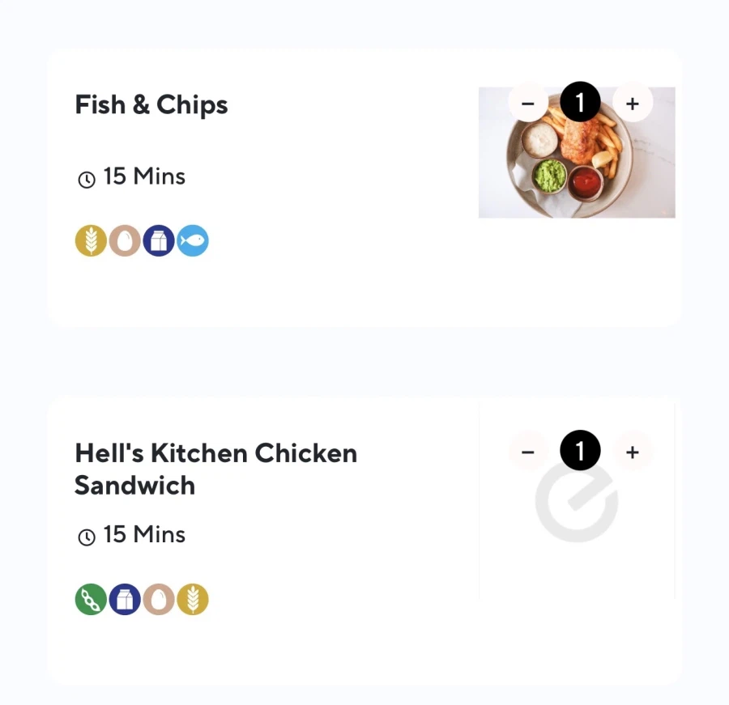729x705 pixels.
Task: Click the milk allergen icon under Chicken Sandwich
Action: (x=125, y=600)
